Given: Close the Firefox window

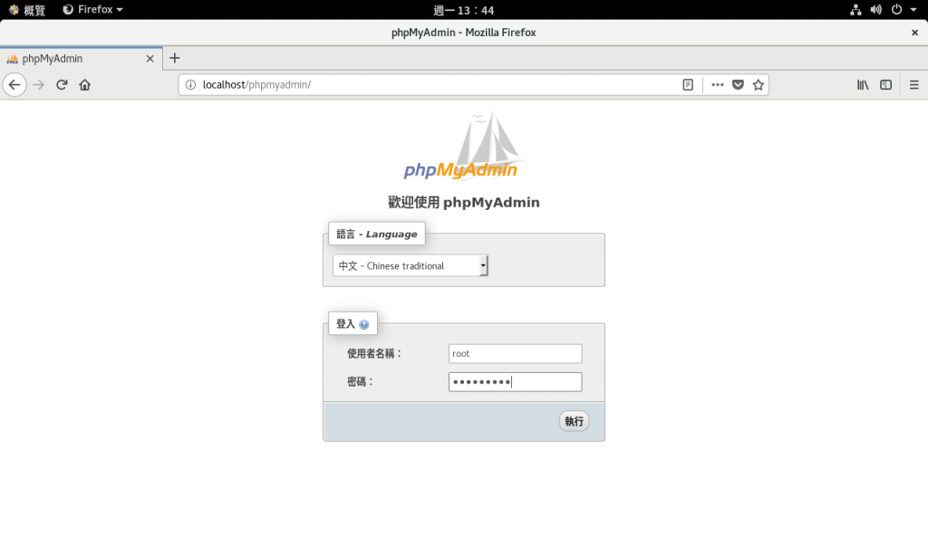Looking at the screenshot, I should click(914, 33).
